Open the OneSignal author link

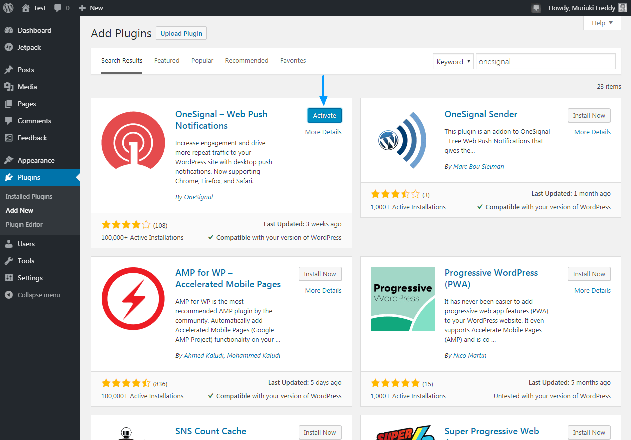[x=198, y=197]
